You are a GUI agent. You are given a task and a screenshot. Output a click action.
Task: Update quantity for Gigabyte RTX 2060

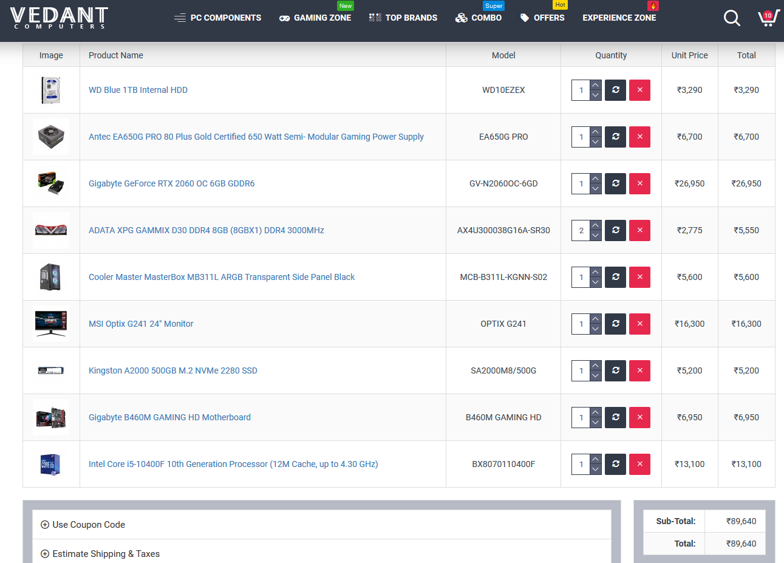pyautogui.click(x=615, y=183)
